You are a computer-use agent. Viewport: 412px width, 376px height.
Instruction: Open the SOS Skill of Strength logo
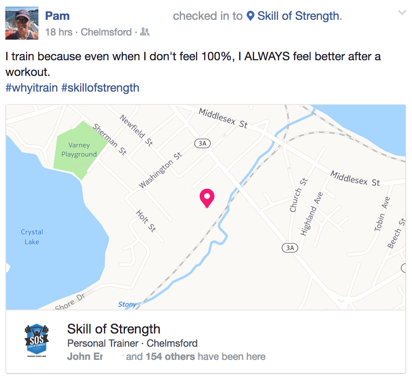37,340
